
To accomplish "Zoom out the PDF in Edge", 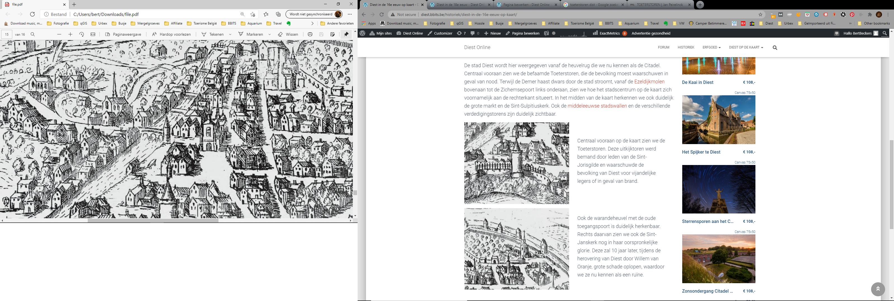I will pos(59,34).
